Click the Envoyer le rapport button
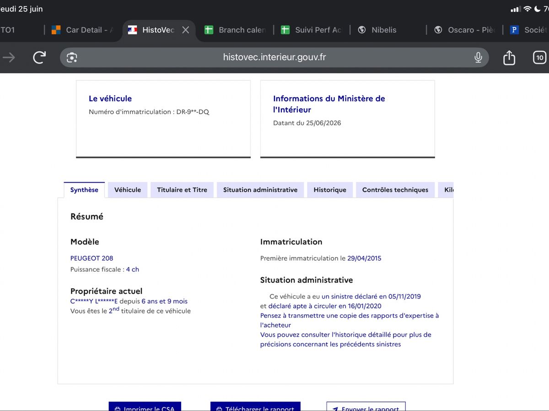Viewport: 549px width, 411px height. 366,406
